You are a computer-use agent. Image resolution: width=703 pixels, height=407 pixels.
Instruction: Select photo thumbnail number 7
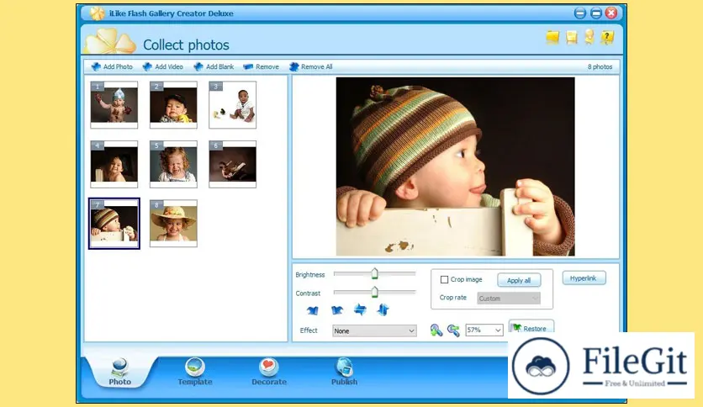point(114,223)
